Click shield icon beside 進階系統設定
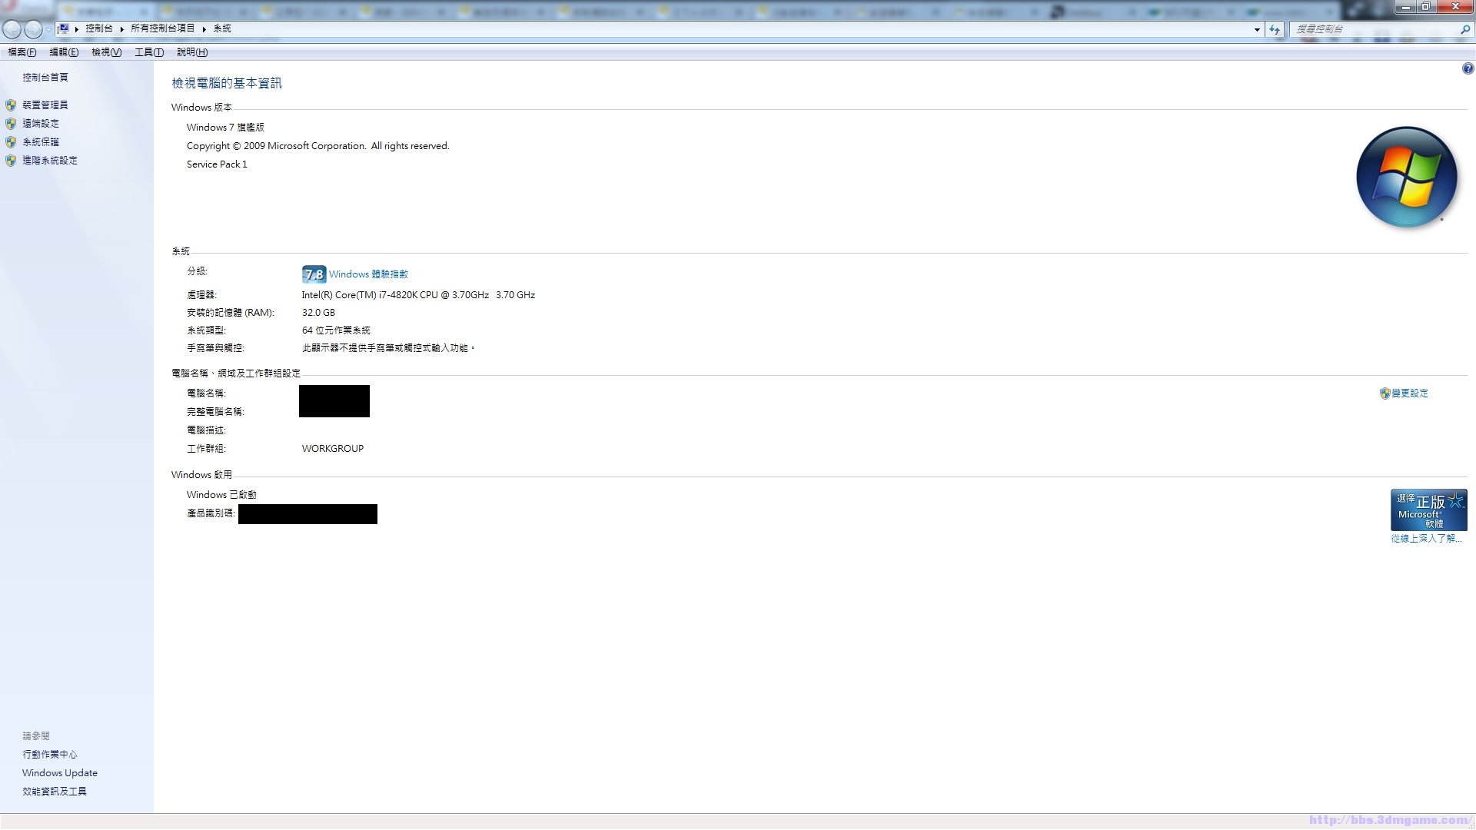This screenshot has width=1476, height=830. 11,161
